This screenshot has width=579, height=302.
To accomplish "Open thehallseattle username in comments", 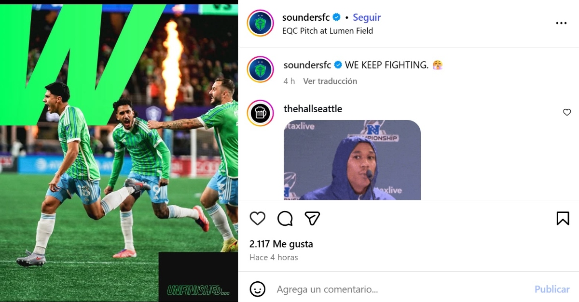I will click(x=313, y=109).
